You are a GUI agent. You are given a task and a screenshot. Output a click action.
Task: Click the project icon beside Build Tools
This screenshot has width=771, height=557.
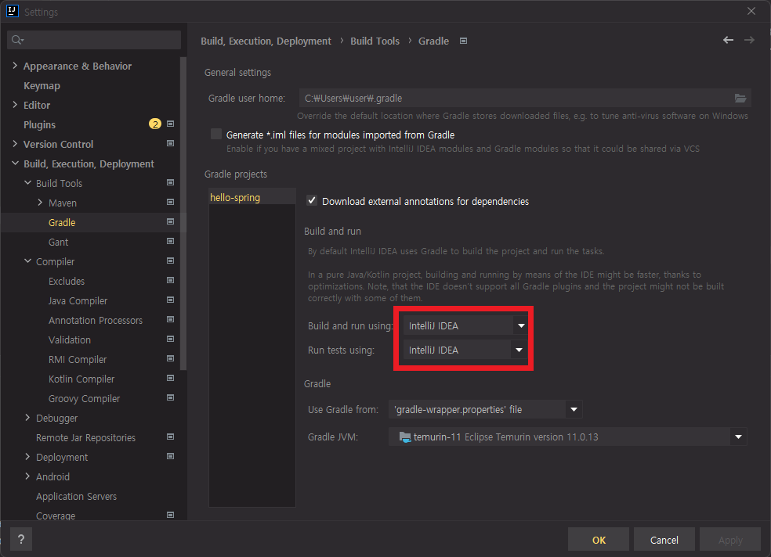[x=171, y=182]
